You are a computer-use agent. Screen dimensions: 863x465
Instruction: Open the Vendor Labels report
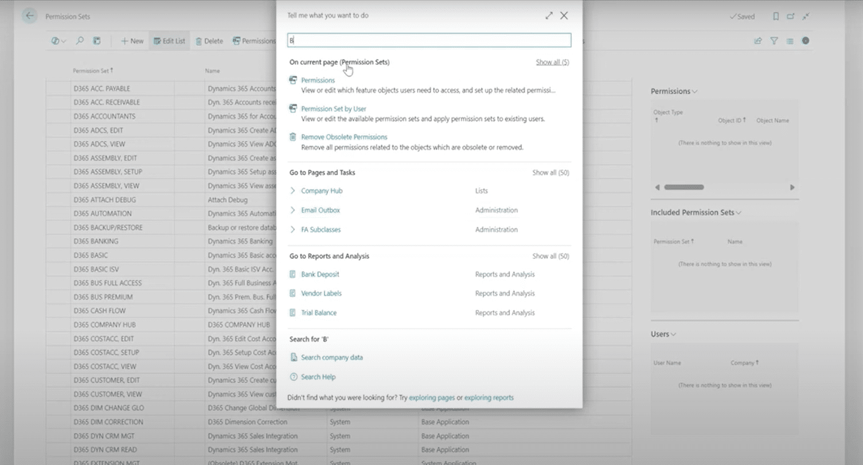tap(321, 293)
